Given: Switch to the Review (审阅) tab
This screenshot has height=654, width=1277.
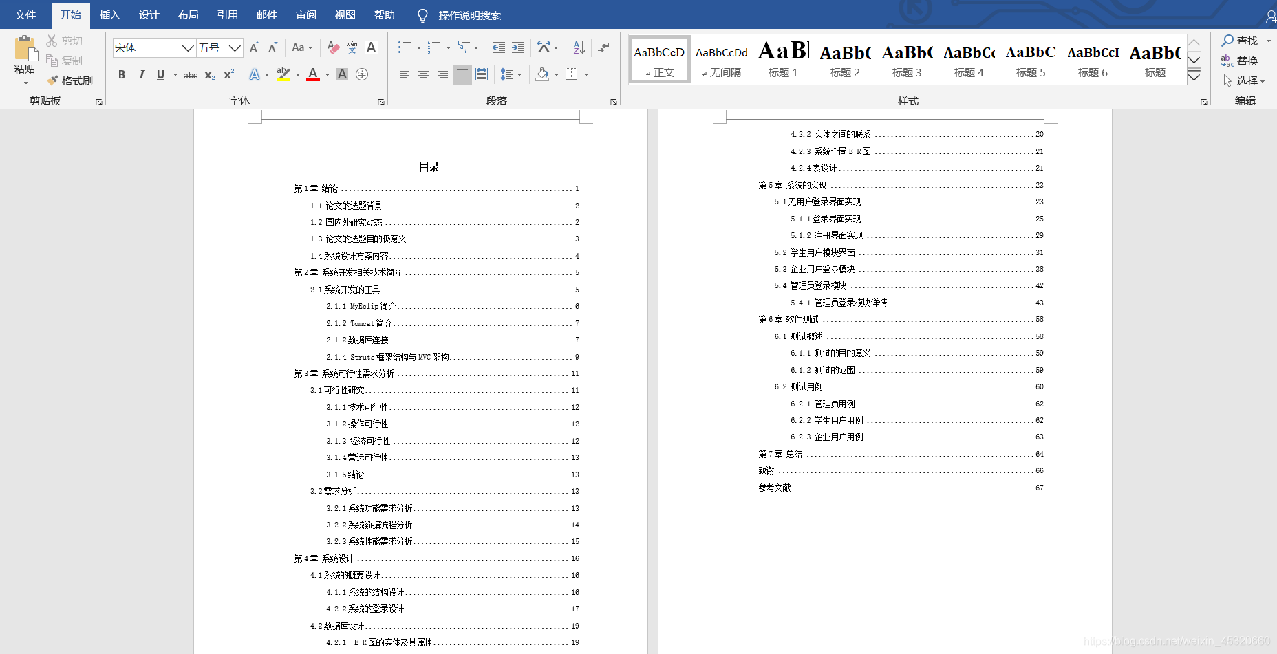Looking at the screenshot, I should pyautogui.click(x=306, y=15).
